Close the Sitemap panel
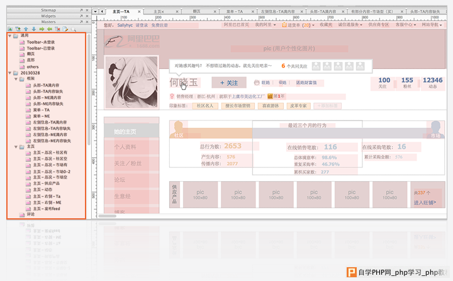Viewport: 453px width, 281px height. point(87,10)
